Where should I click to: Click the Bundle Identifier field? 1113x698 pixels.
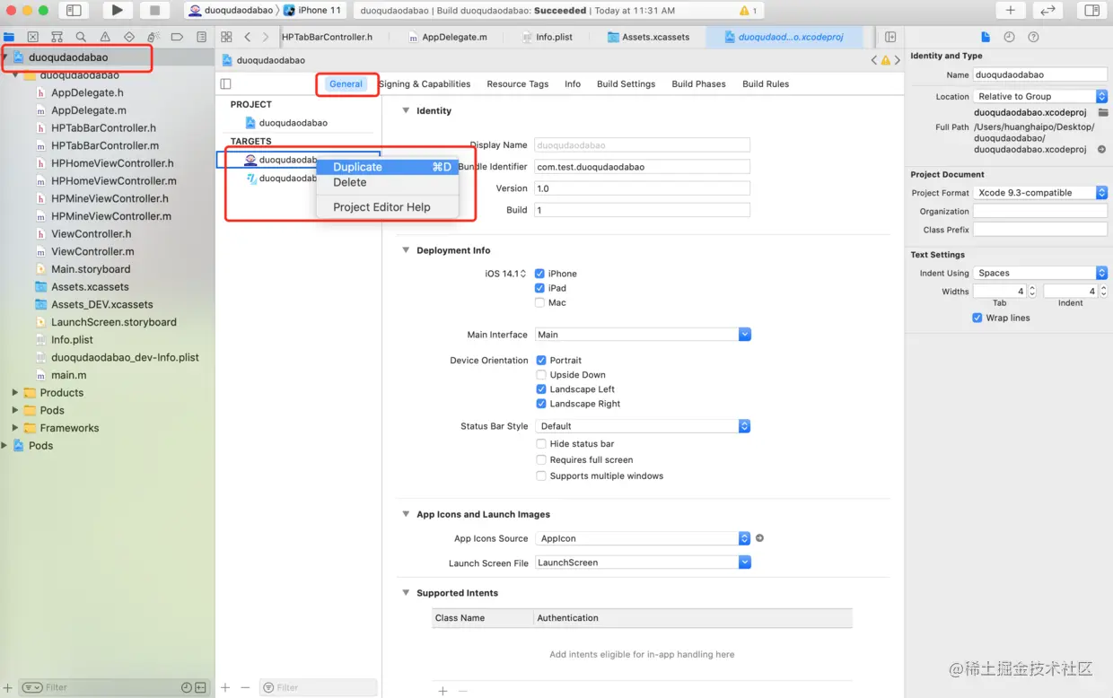coord(642,167)
